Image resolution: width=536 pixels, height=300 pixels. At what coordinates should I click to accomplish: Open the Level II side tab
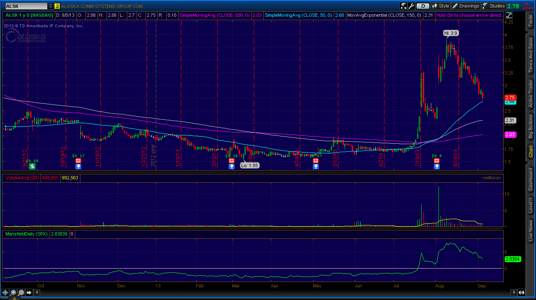point(531,205)
